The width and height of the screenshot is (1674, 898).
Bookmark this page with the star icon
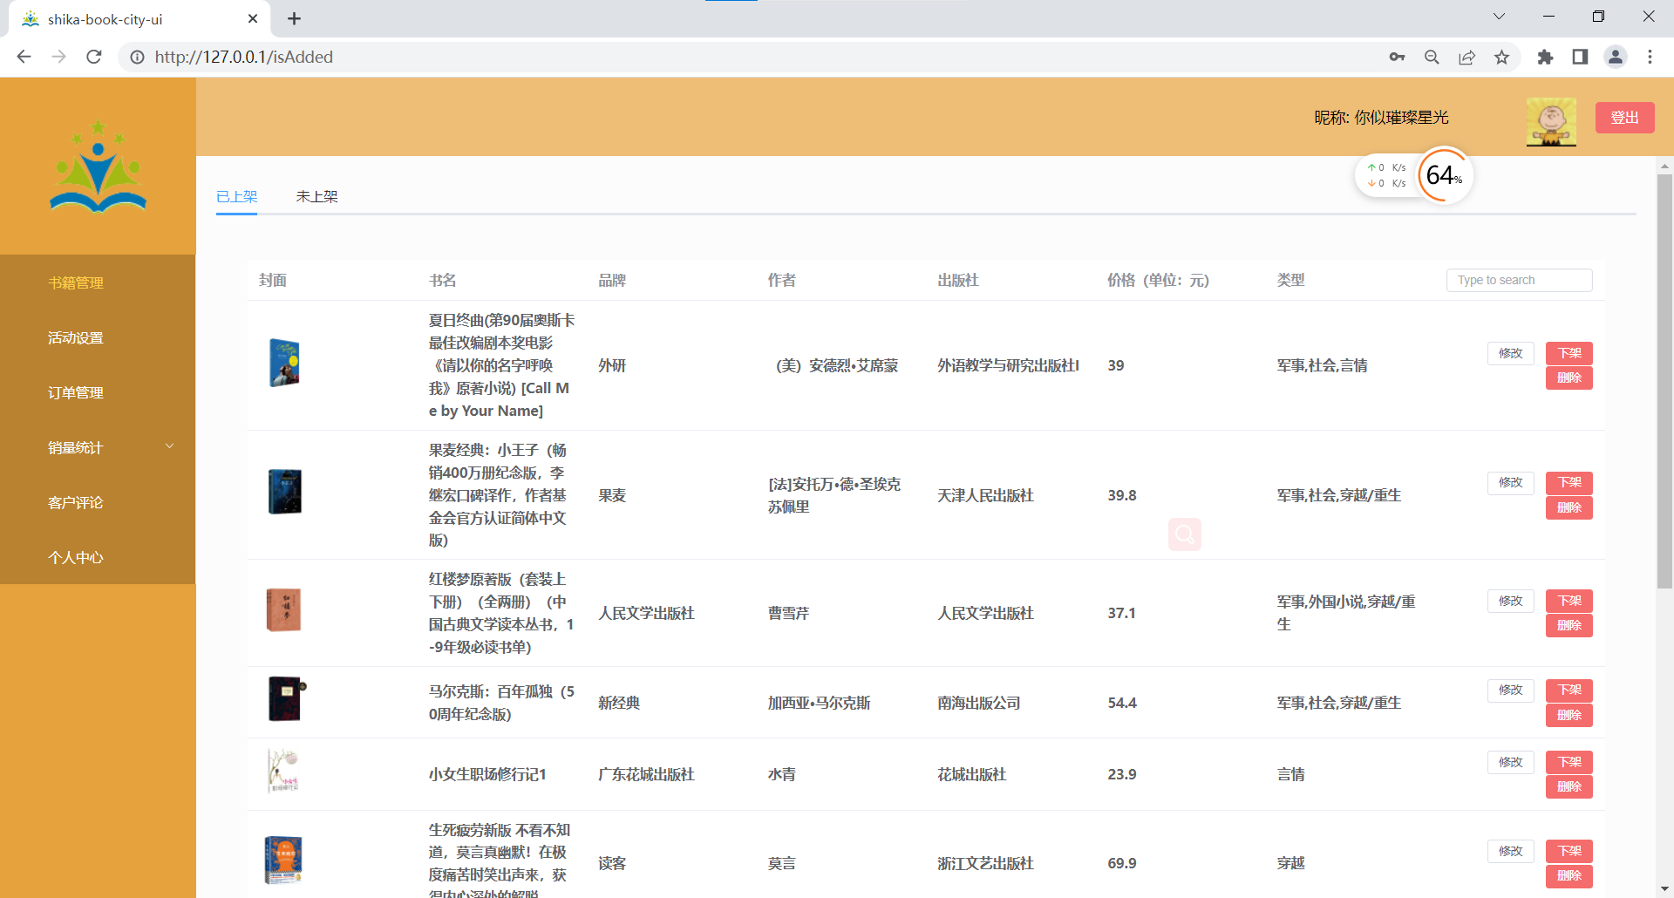click(x=1501, y=57)
